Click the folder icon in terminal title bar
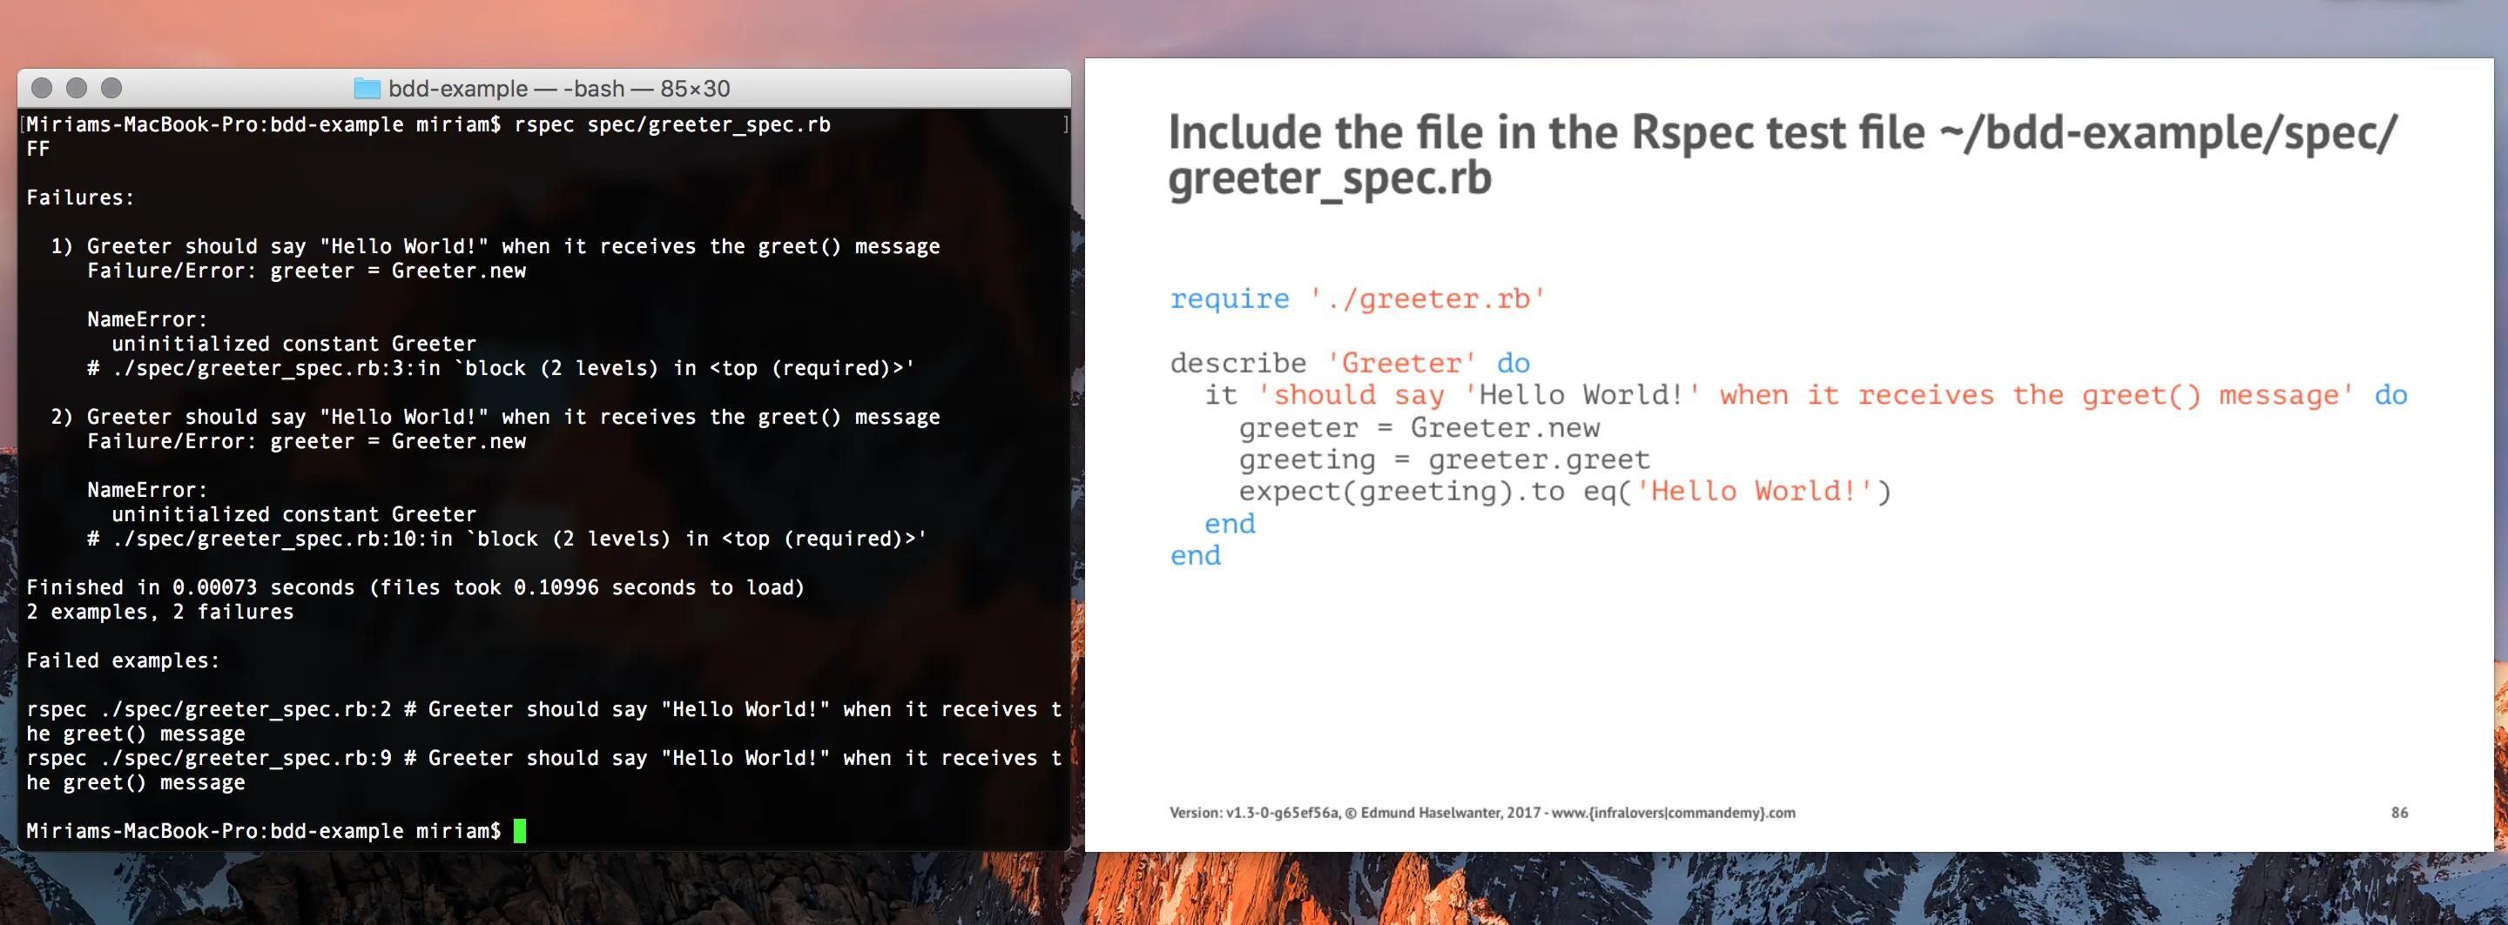 [366, 89]
